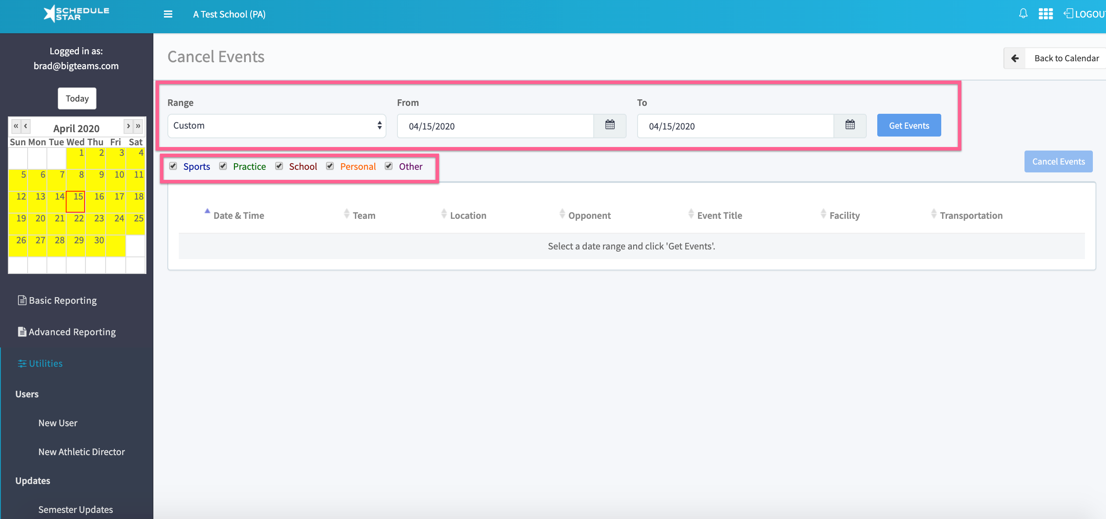The image size is (1106, 519).
Task: Open the calendar picker for the To date
Action: coord(850,126)
